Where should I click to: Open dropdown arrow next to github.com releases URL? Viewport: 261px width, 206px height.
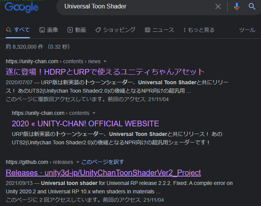point(77,162)
